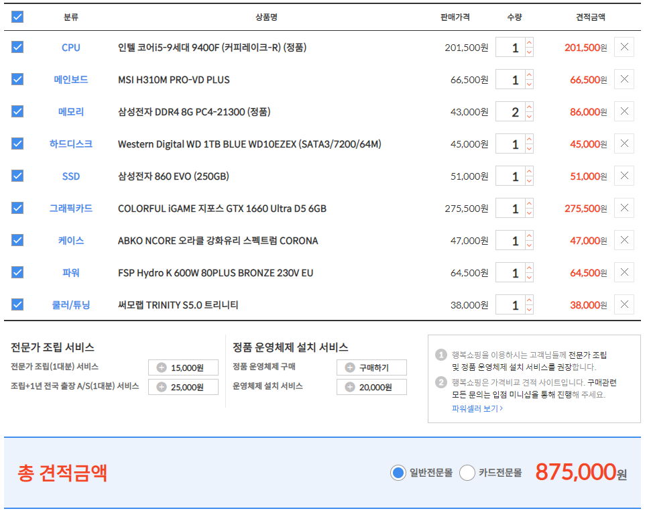Uncheck the 쿨러/튜닝 row checkbox
Screen dimensions: 647x515
point(17,304)
